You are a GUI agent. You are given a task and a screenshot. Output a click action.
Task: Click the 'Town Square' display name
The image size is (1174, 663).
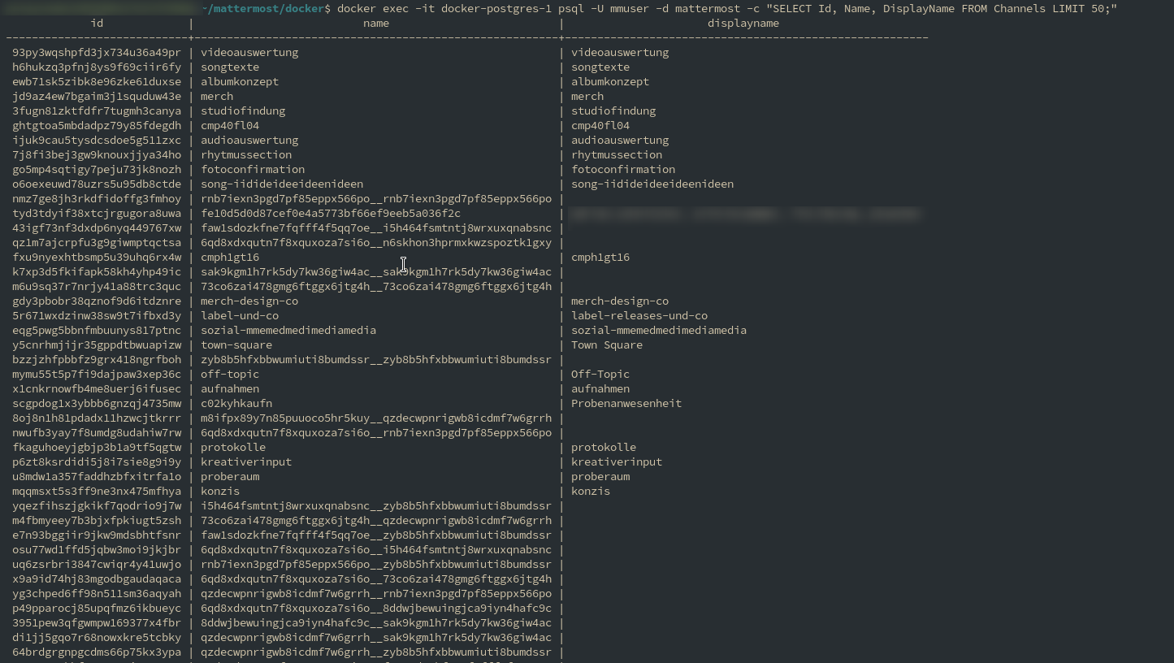point(607,344)
